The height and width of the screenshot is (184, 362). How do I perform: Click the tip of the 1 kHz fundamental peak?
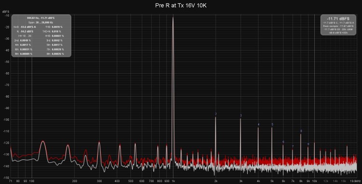coord(173,17)
